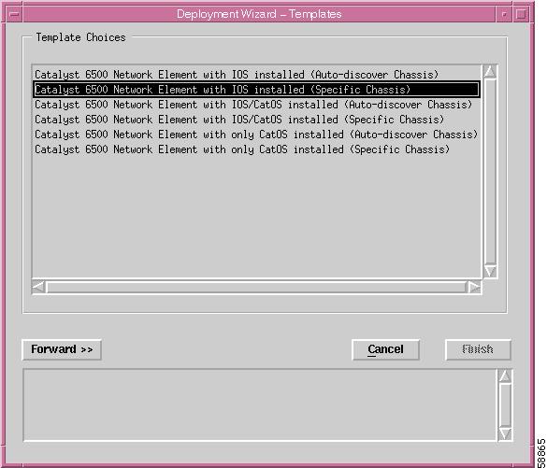Click template list scroll-down arrow
The width and height of the screenshot is (547, 468).
pos(490,271)
